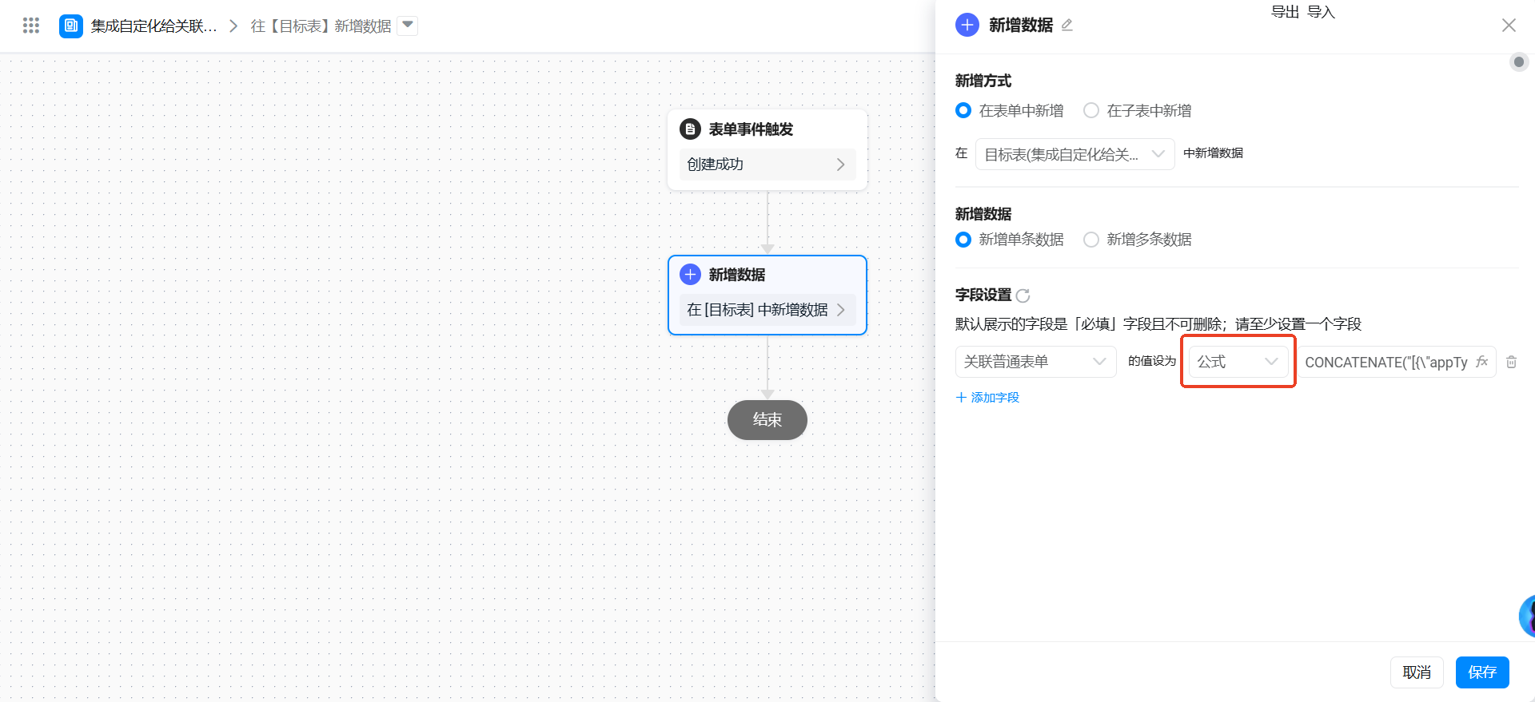The image size is (1535, 702).
Task: Click the gray circle indicator at the panel's top right
Action: 1519,61
